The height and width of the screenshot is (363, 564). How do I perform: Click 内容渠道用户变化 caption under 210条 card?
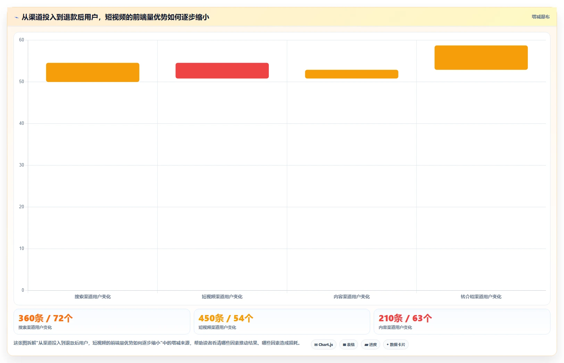tap(395, 328)
